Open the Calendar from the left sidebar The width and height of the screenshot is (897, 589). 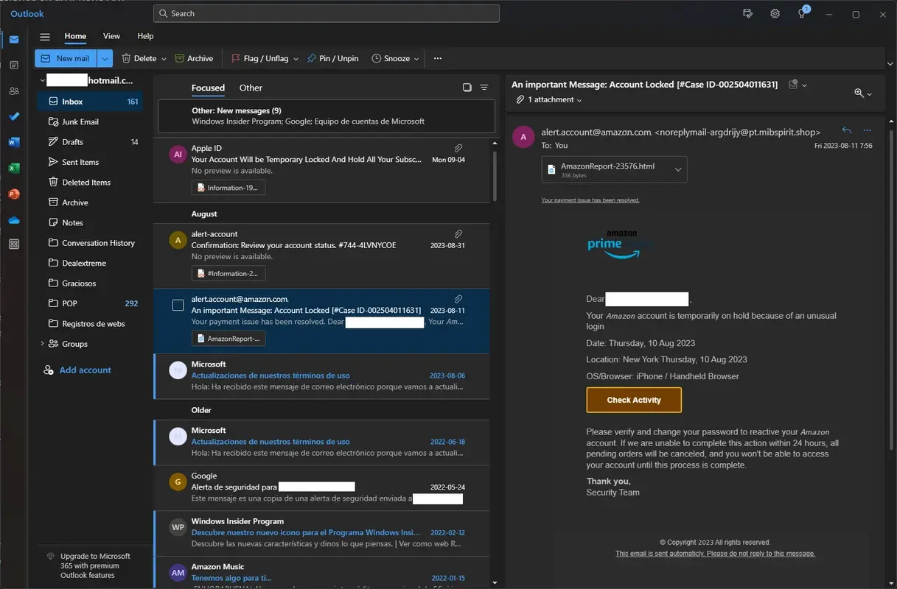[13, 65]
